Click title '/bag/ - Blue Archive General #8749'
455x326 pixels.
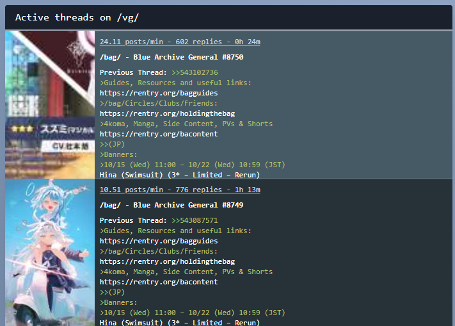point(172,205)
